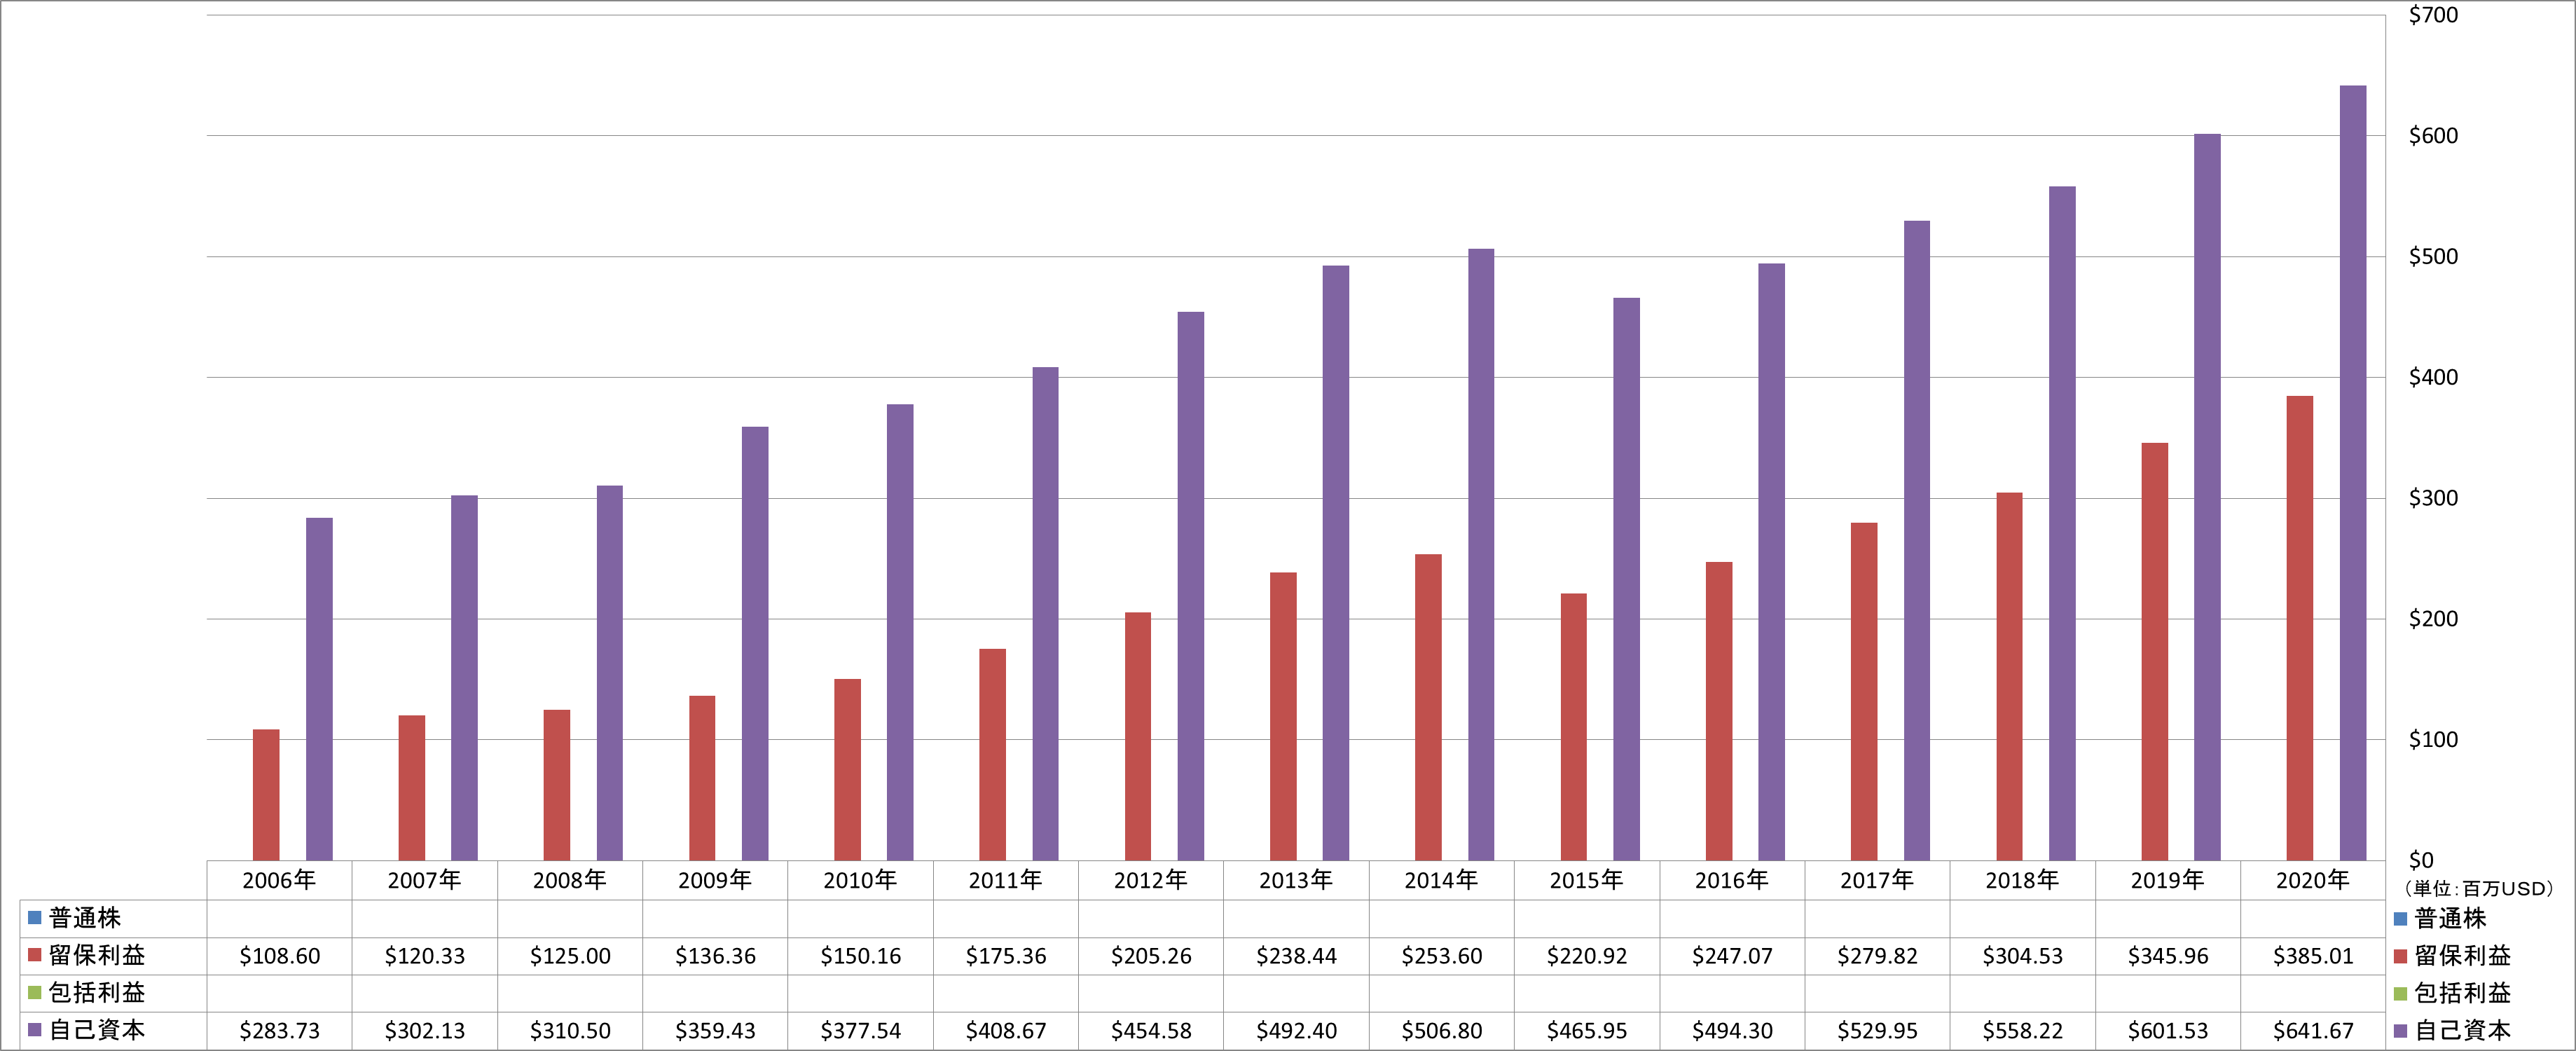Viewport: 2576px width, 1051px height.
Task: Select the $506.80 equity cell
Action: [x=1441, y=1031]
